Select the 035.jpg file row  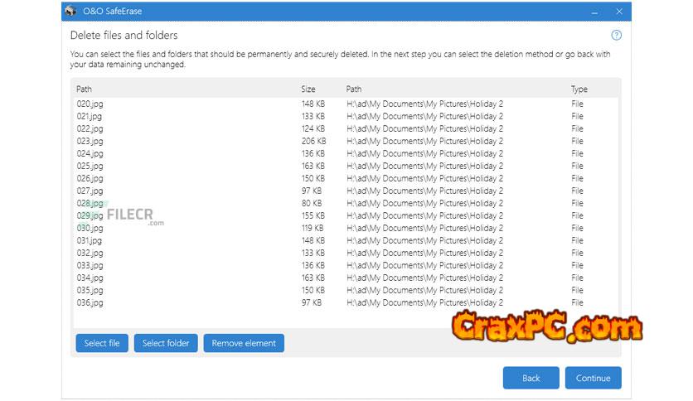346,290
